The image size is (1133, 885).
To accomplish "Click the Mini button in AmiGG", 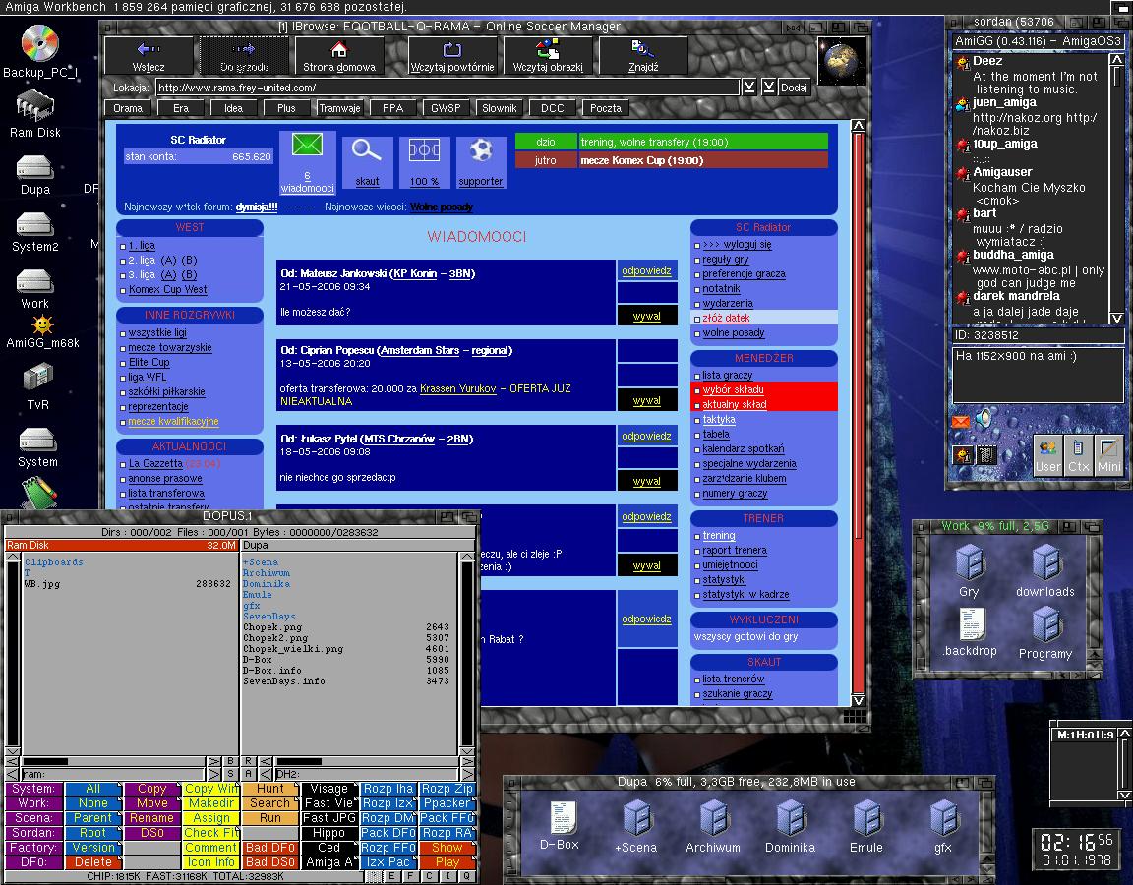I will coord(1108,455).
